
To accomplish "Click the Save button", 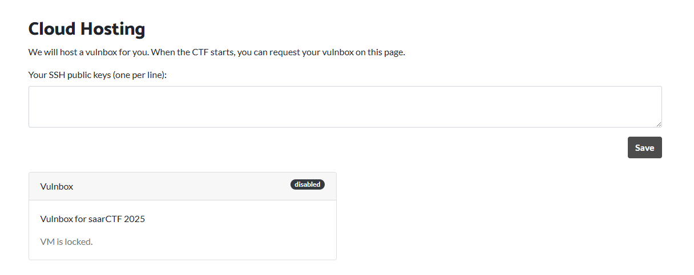I will coord(644,147).
